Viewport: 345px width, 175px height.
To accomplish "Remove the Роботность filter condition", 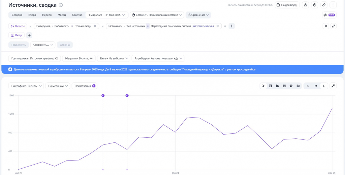I will (95, 26).
